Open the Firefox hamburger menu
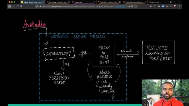The width and height of the screenshot is (189, 106). [179, 6]
